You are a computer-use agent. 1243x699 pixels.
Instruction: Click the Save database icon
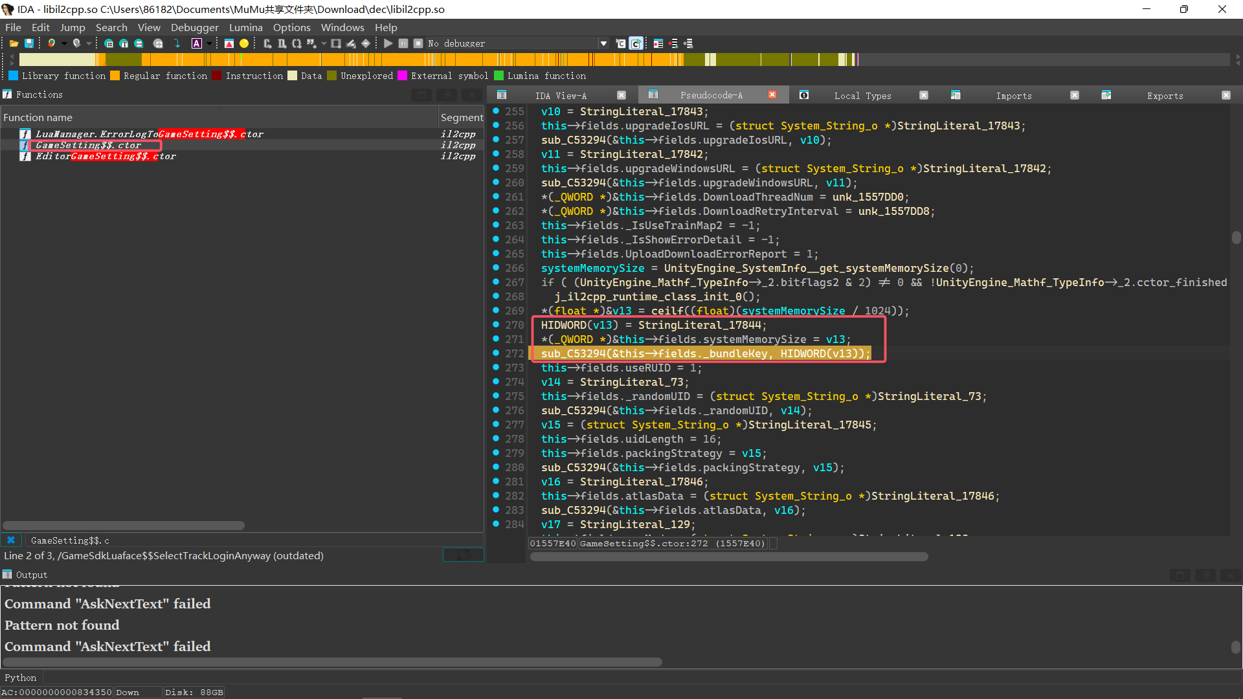tap(29, 43)
